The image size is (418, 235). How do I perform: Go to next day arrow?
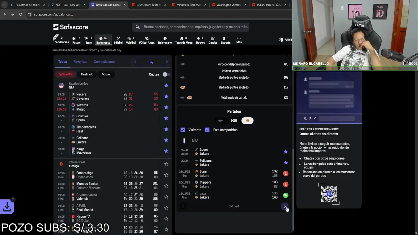167,62
